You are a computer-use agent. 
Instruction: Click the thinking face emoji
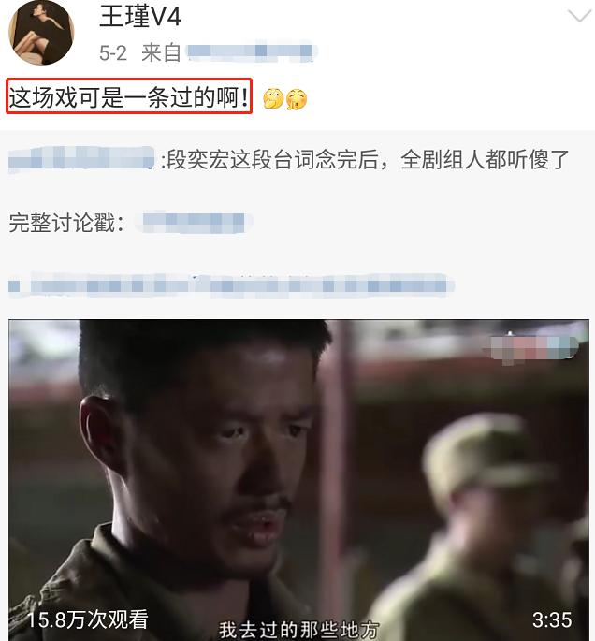coord(273,99)
